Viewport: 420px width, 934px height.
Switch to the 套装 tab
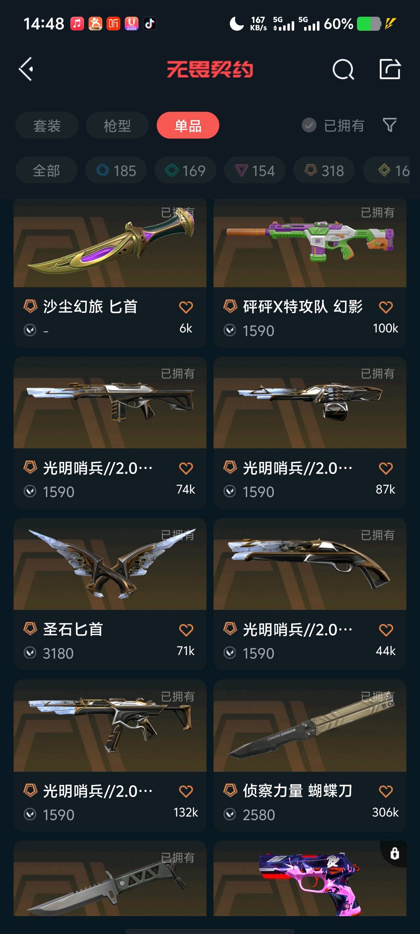tap(47, 125)
